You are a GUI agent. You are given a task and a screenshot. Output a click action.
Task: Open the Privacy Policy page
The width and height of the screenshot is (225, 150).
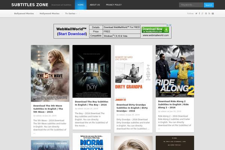click(x=114, y=5)
